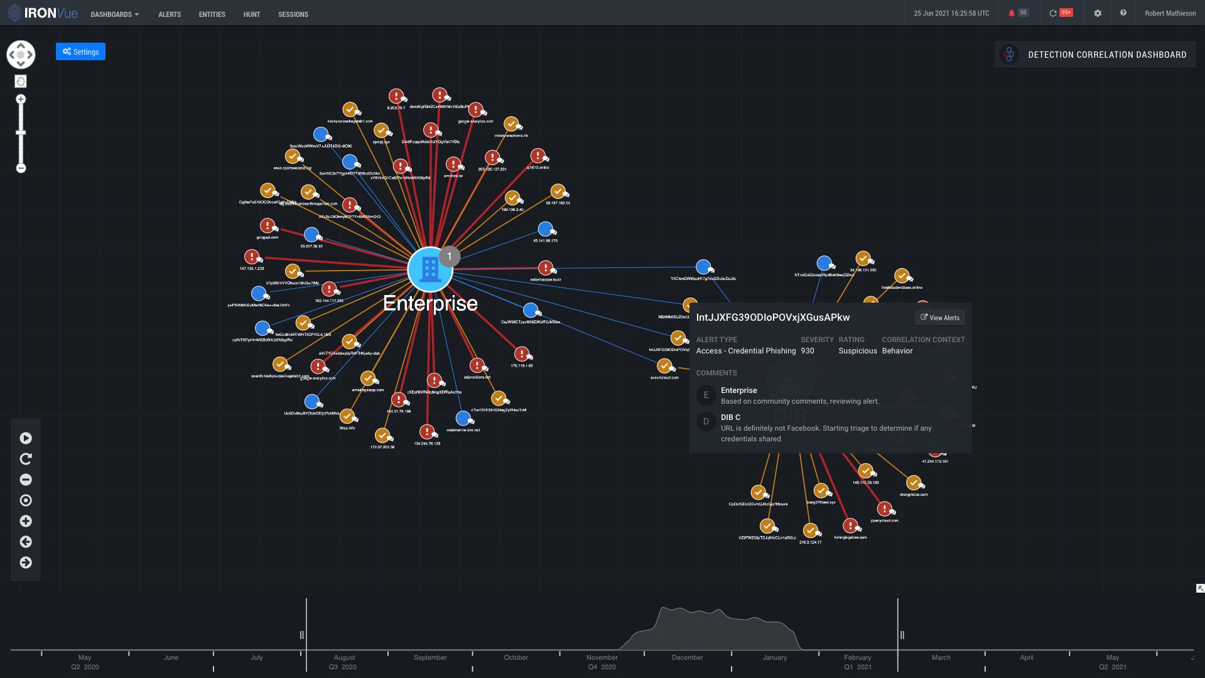Open the Detection Correlation Dashboard selector
Viewport: 1205px width, 678px height.
click(1095, 55)
